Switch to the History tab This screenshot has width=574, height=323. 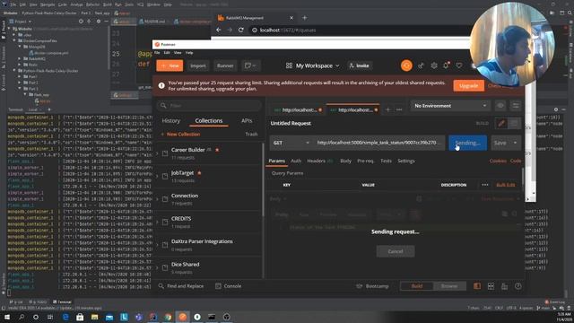pyautogui.click(x=171, y=120)
